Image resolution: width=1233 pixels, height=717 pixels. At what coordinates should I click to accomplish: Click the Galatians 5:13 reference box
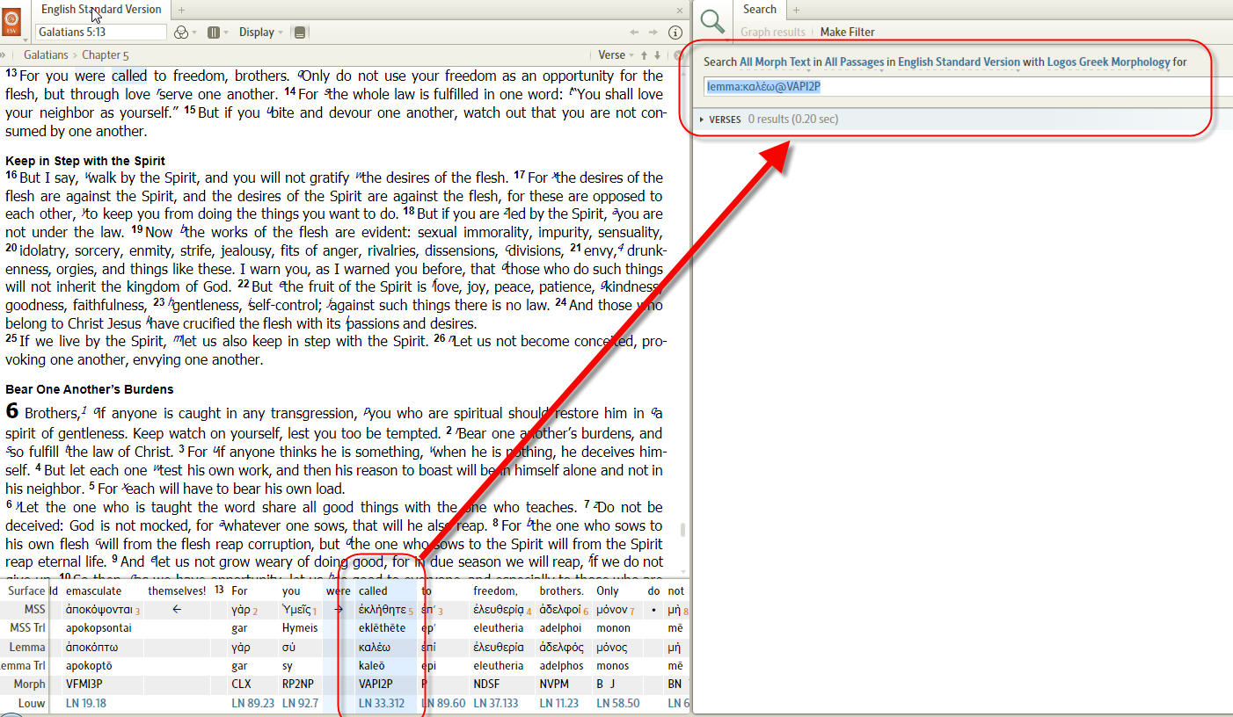tap(101, 33)
